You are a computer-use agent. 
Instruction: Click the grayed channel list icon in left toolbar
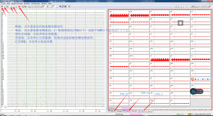tap(36, 6)
